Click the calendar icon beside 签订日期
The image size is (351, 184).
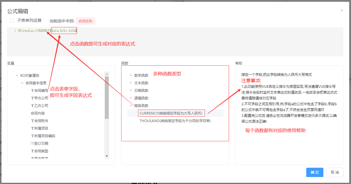[x=33, y=143]
